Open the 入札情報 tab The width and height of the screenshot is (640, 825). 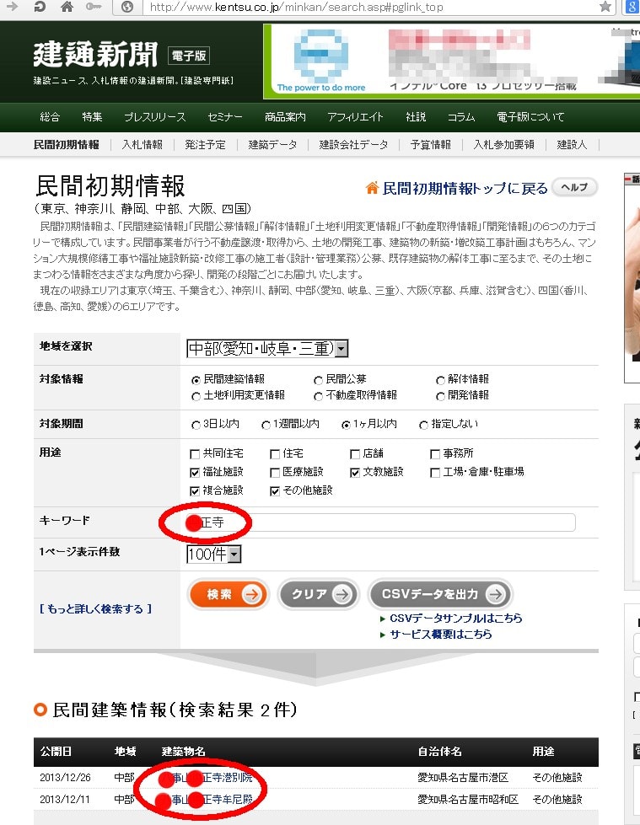tap(142, 145)
